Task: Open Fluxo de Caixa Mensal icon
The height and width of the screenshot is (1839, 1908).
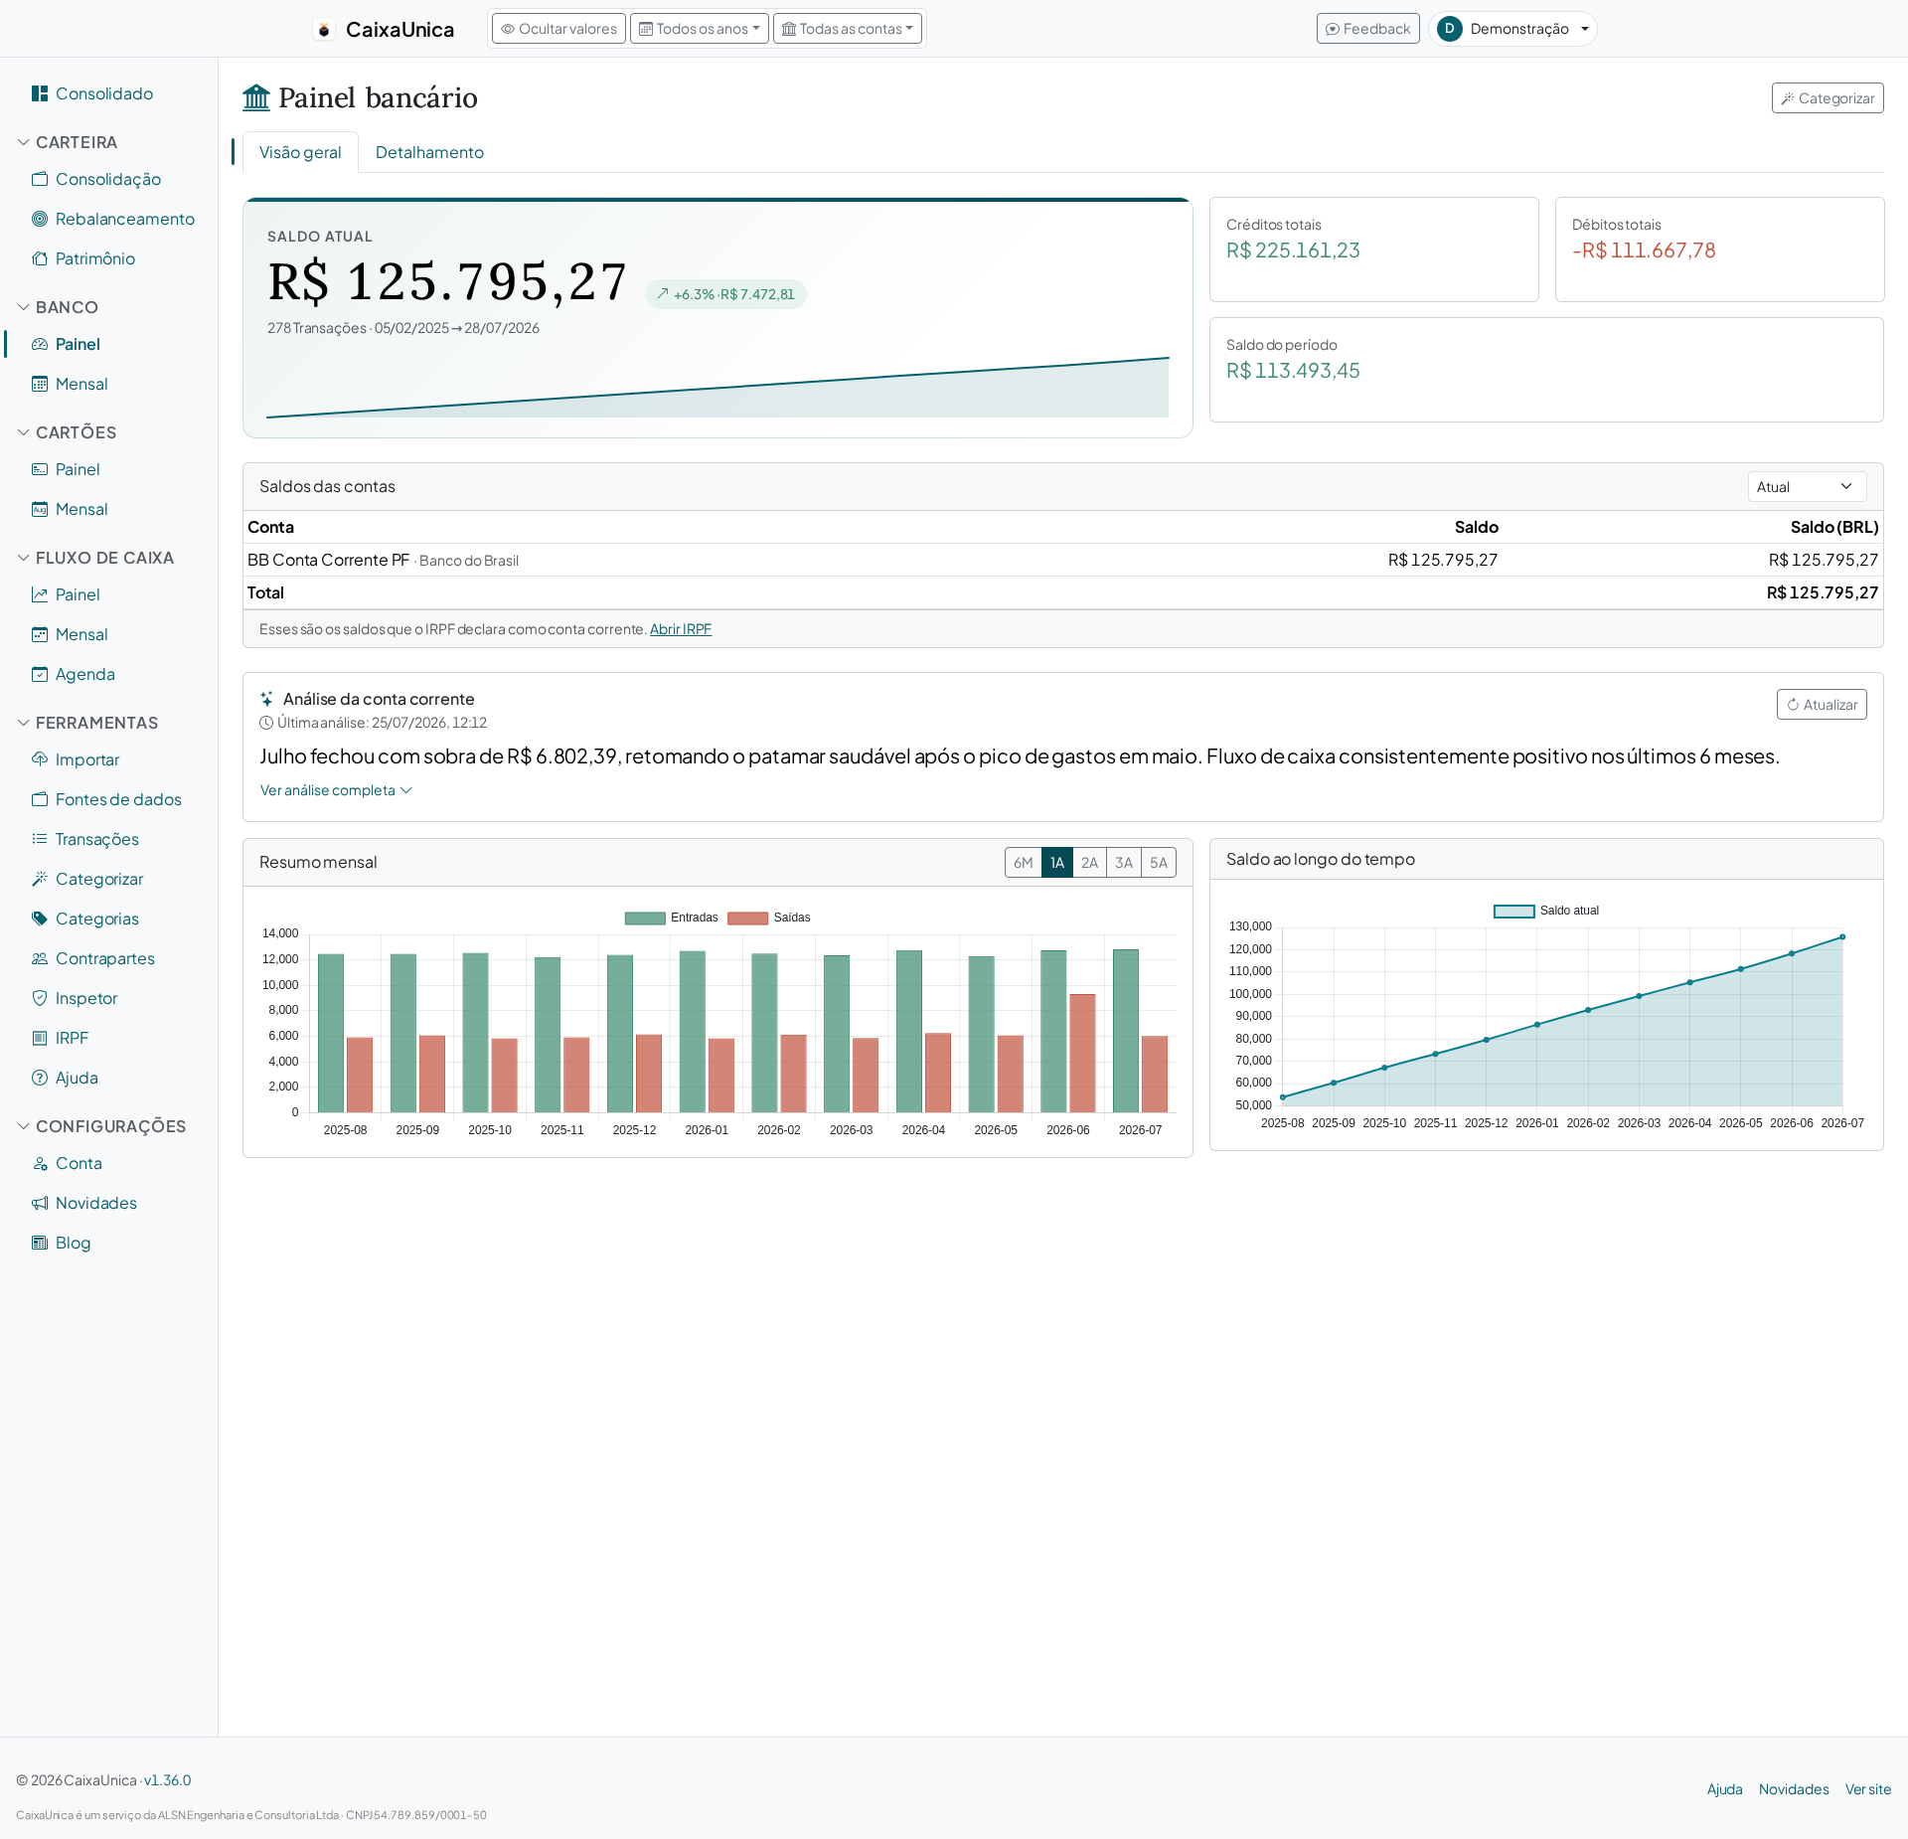Action: pos(40,634)
